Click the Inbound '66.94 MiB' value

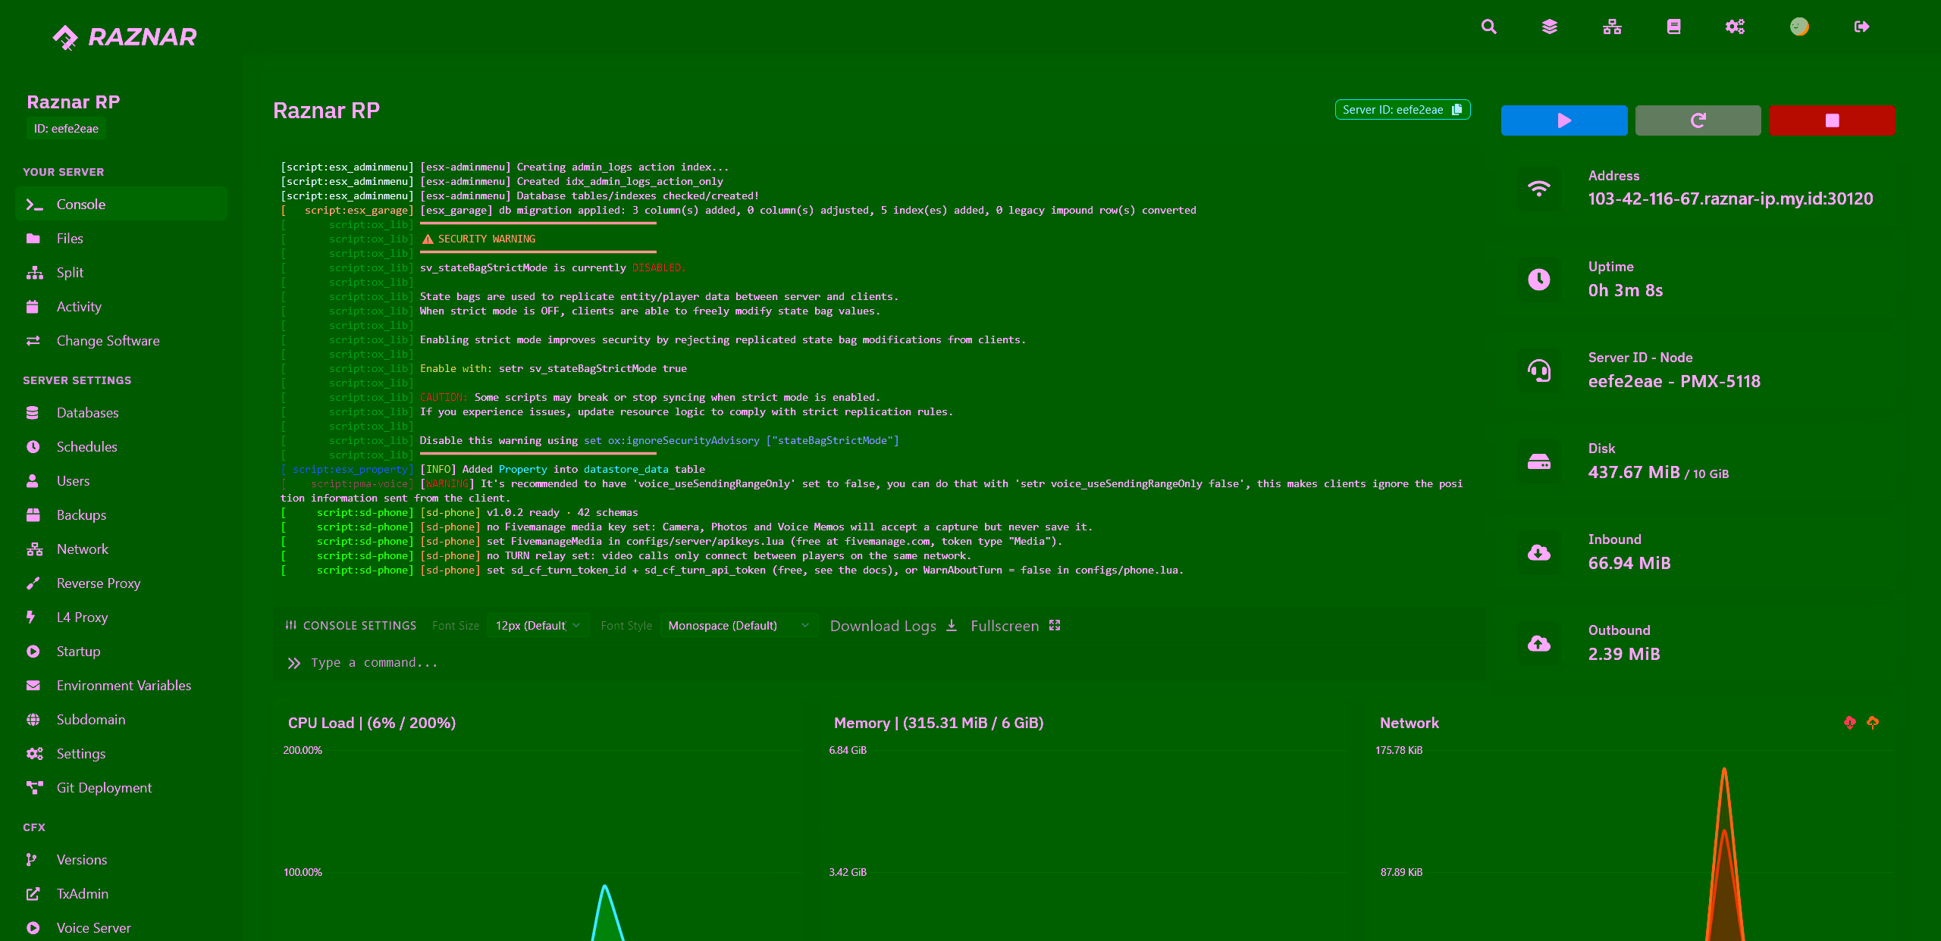(x=1629, y=564)
